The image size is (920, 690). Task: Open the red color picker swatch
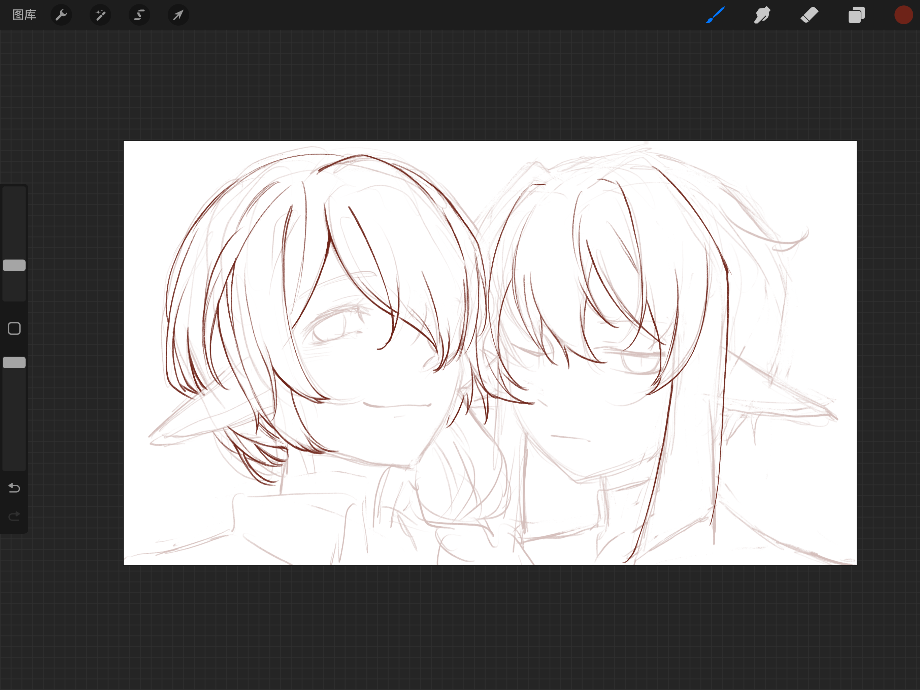(903, 15)
